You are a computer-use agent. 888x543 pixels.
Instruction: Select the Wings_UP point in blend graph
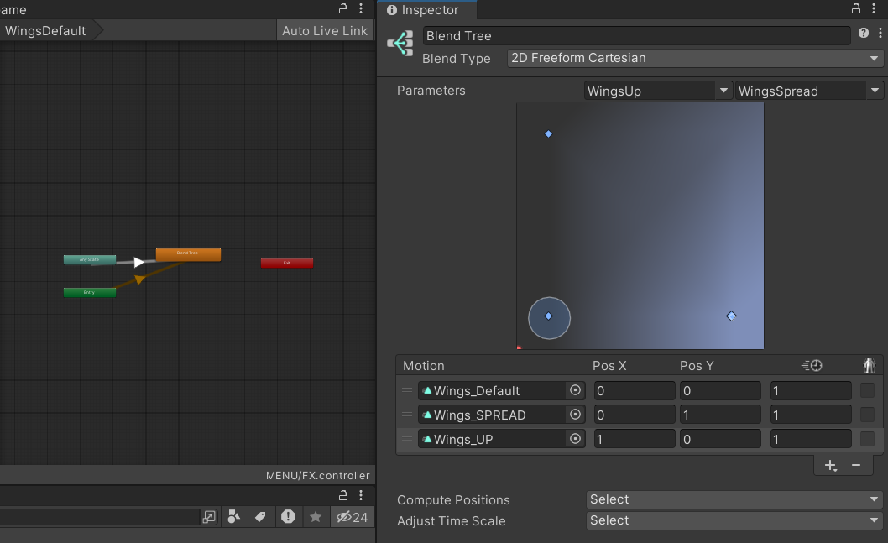(x=731, y=316)
